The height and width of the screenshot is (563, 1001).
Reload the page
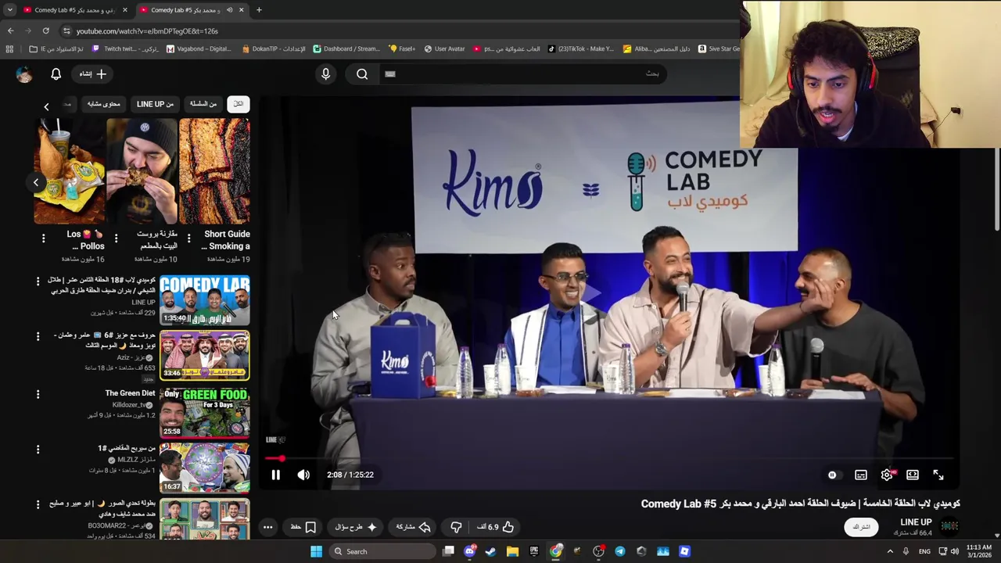(x=45, y=31)
